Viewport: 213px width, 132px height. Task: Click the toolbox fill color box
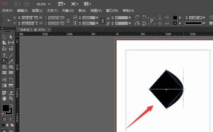pyautogui.click(x=6, y=108)
